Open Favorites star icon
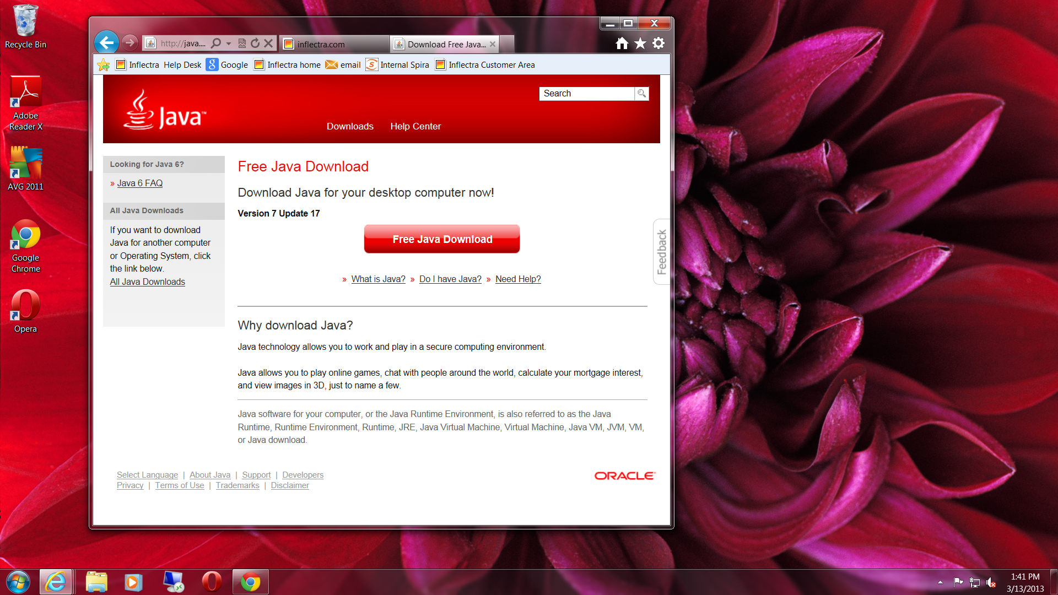Image resolution: width=1058 pixels, height=595 pixels. (640, 44)
